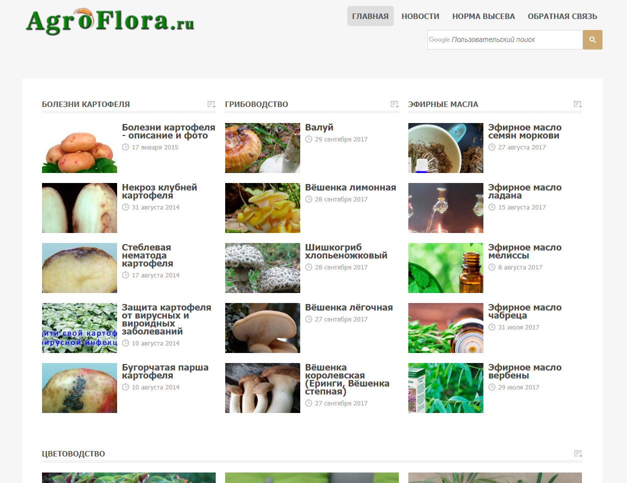Viewport: 627px width, 483px height.
Task: Open article Некроз клубней картофеля
Action: [x=159, y=191]
